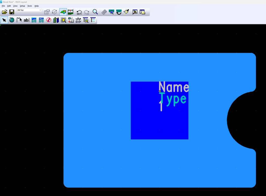Image resolution: width=266 pixels, height=196 pixels.
Task: Activate the Zoom magnifier tool
Action: click(x=95, y=12)
